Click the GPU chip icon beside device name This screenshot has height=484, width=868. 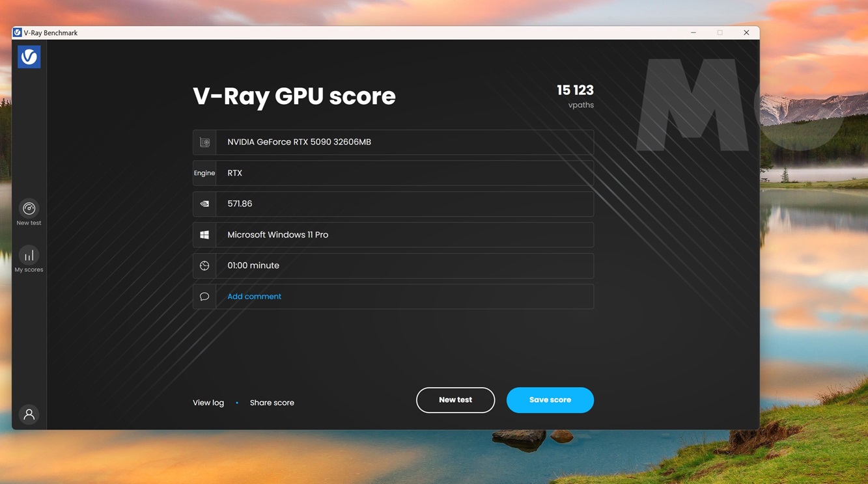tap(204, 142)
